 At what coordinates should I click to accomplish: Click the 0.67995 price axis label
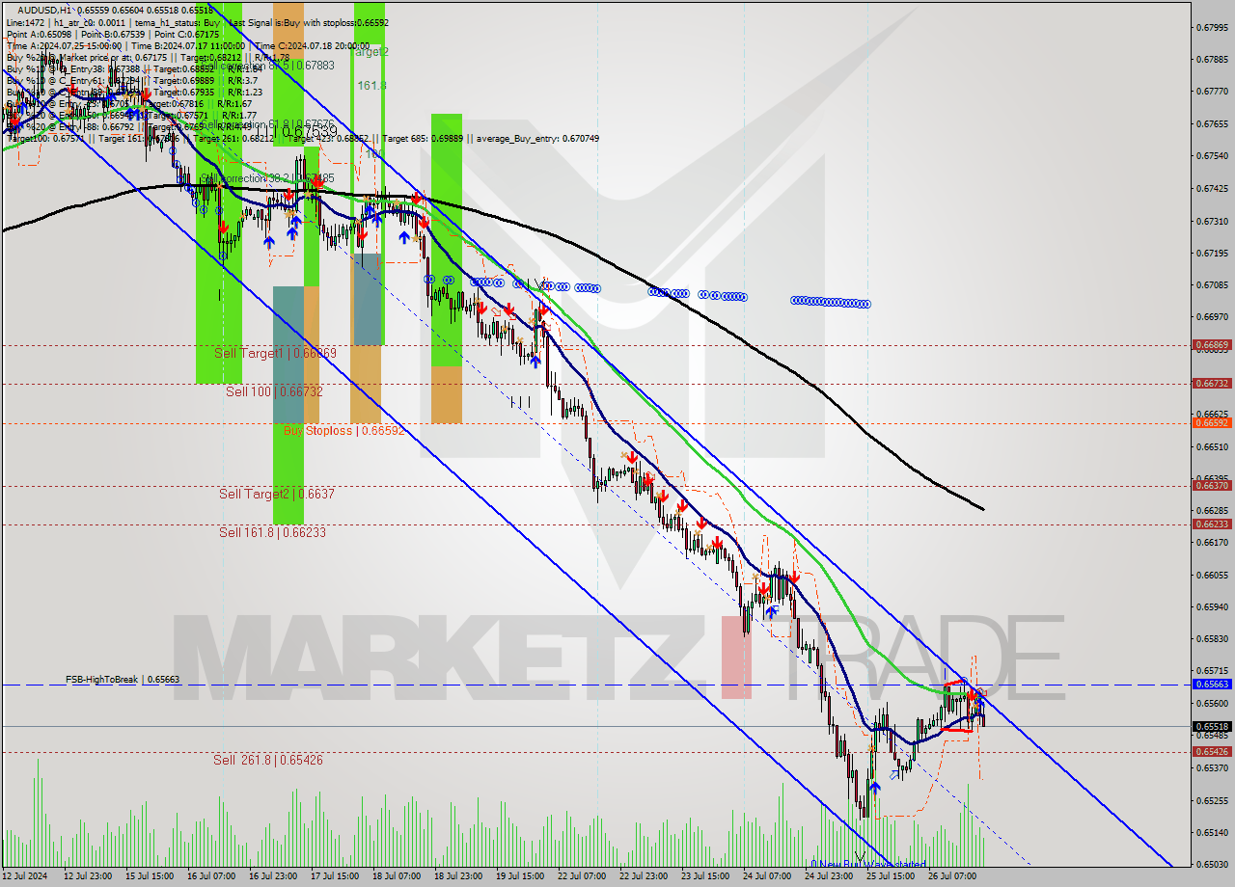[x=1211, y=27]
